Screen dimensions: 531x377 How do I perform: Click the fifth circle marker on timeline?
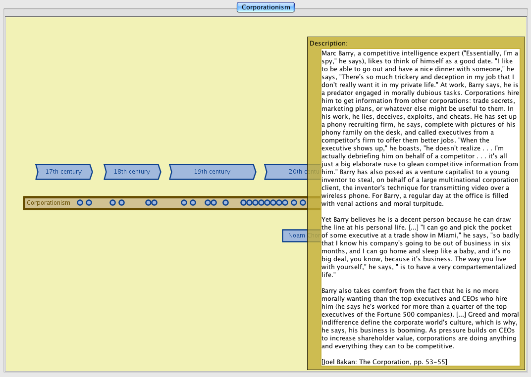(x=148, y=203)
